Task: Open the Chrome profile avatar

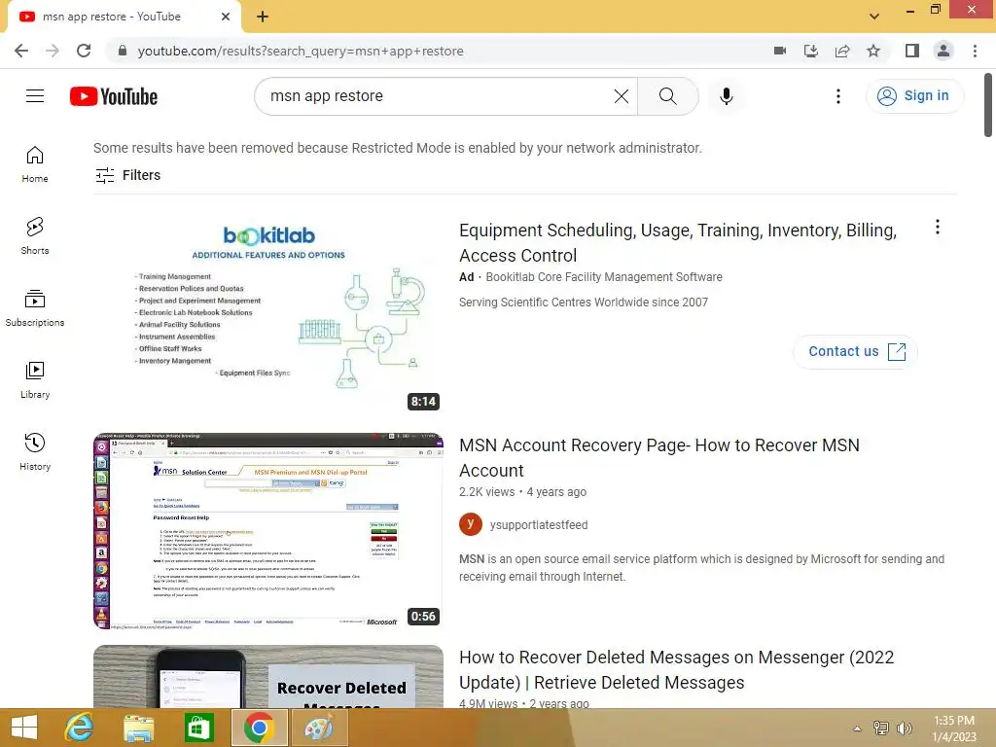Action: pyautogui.click(x=943, y=51)
